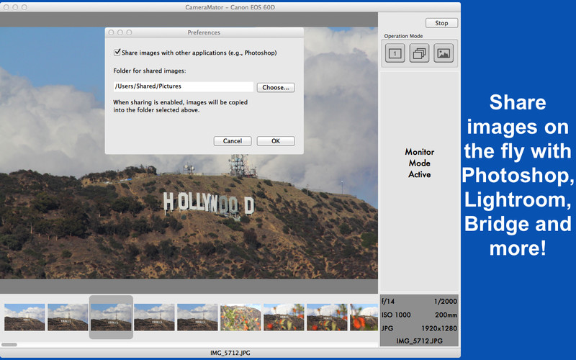Select the fifth filmstrip thumbnail
Screen dimensions: 576x360
(x=197, y=317)
